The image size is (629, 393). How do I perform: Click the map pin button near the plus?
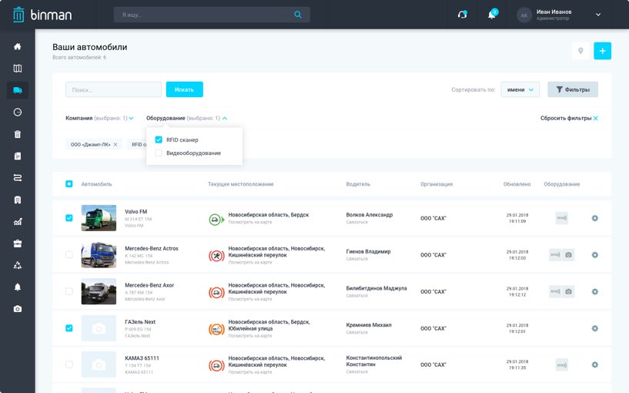[x=580, y=51]
